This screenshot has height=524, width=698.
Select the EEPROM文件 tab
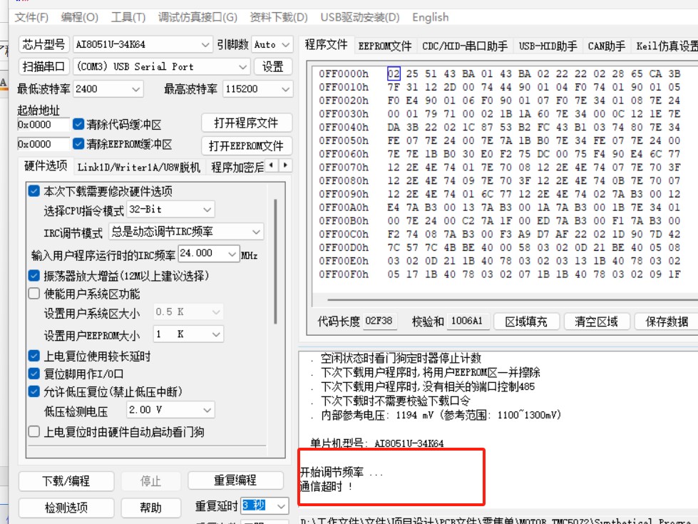[385, 46]
